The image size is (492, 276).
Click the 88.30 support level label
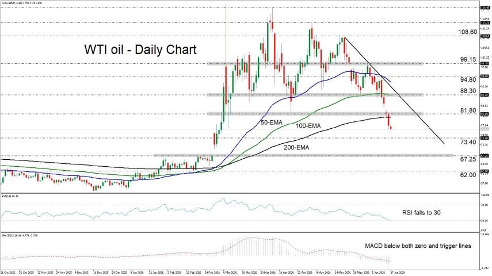pos(468,91)
